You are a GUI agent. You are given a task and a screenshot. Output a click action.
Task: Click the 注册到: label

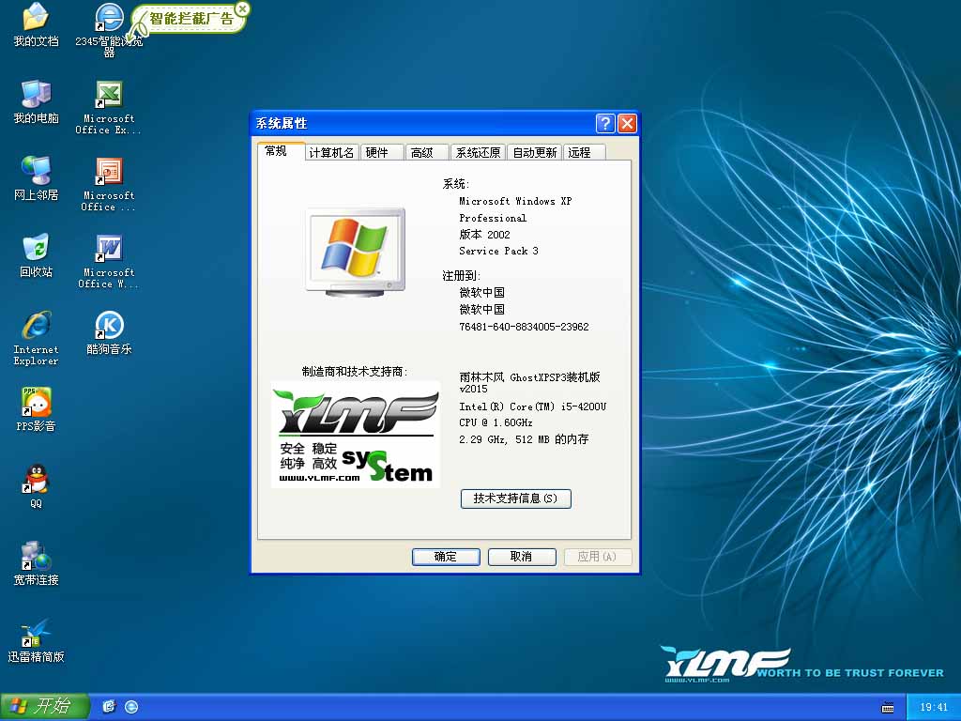(x=461, y=276)
